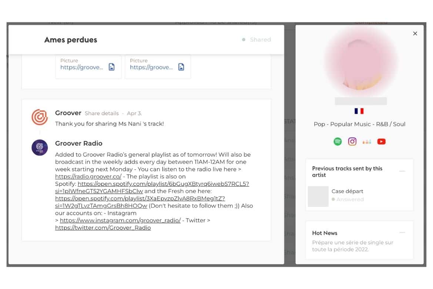Select the Case départ previous track
This screenshot has width=433, height=289.
[x=359, y=196]
